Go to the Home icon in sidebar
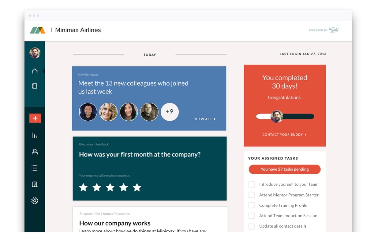 pyautogui.click(x=35, y=71)
